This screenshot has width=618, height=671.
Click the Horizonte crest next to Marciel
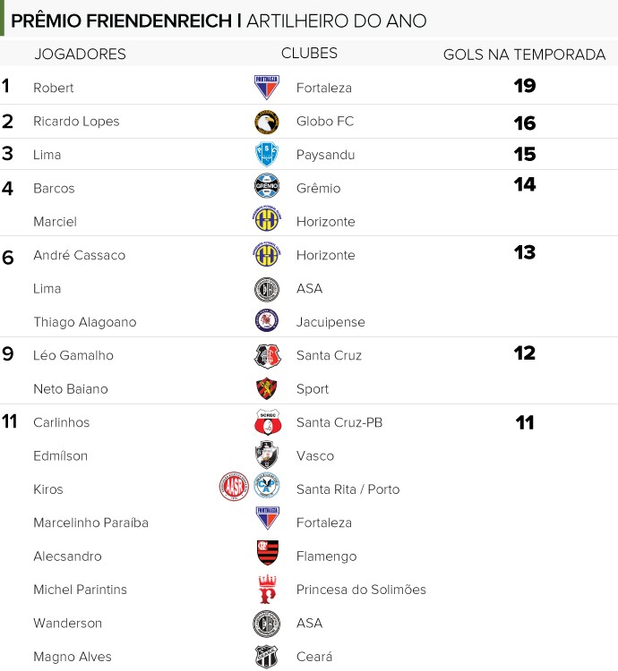click(x=267, y=219)
